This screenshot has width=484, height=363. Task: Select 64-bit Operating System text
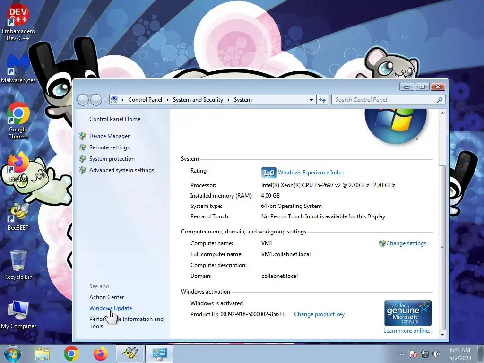point(291,206)
